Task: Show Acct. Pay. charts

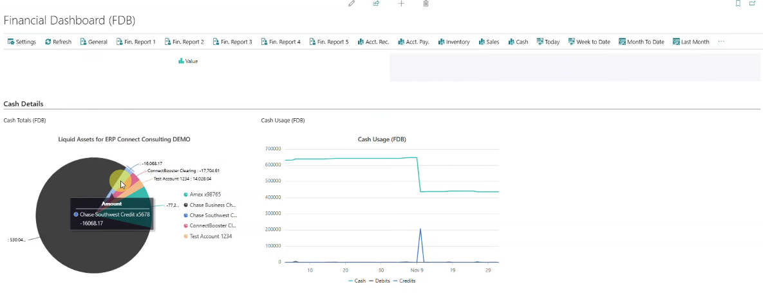Action: click(413, 42)
